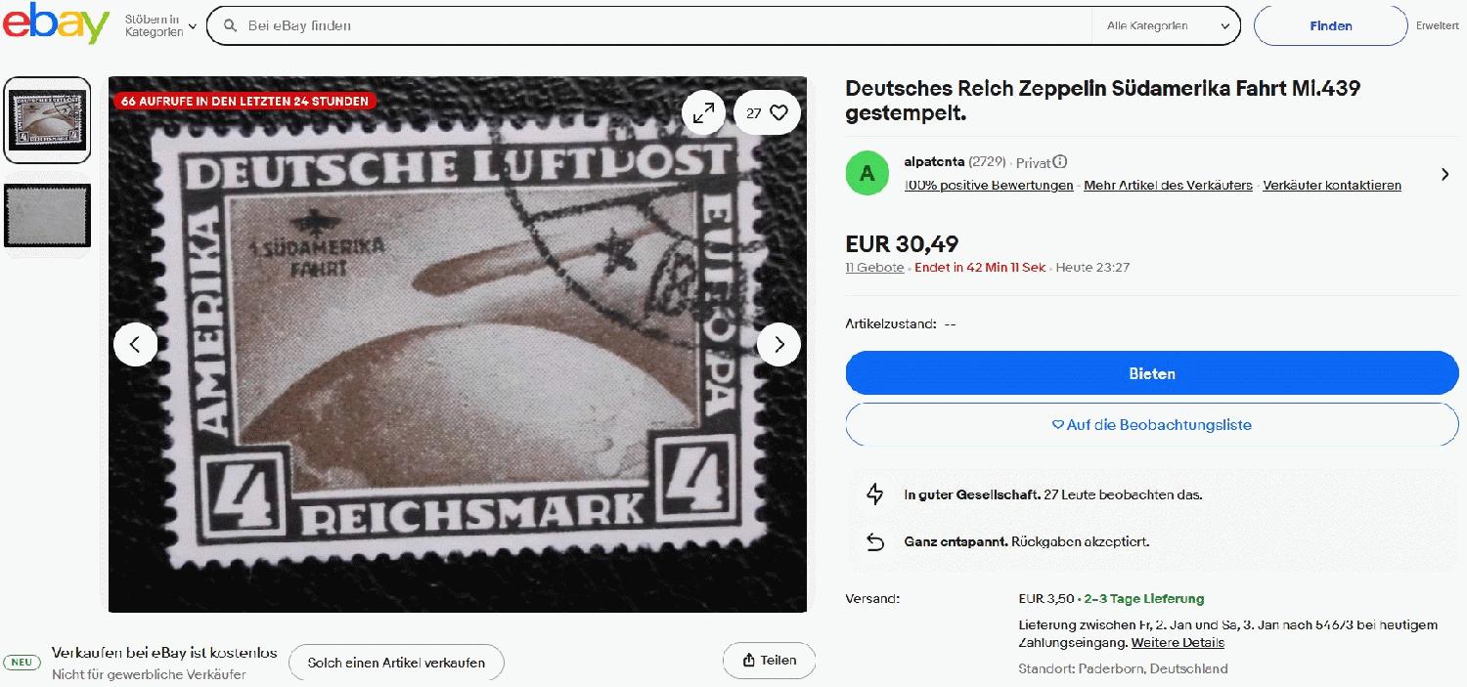
Task: Select the first stamp front thumbnail
Action: coord(48,120)
